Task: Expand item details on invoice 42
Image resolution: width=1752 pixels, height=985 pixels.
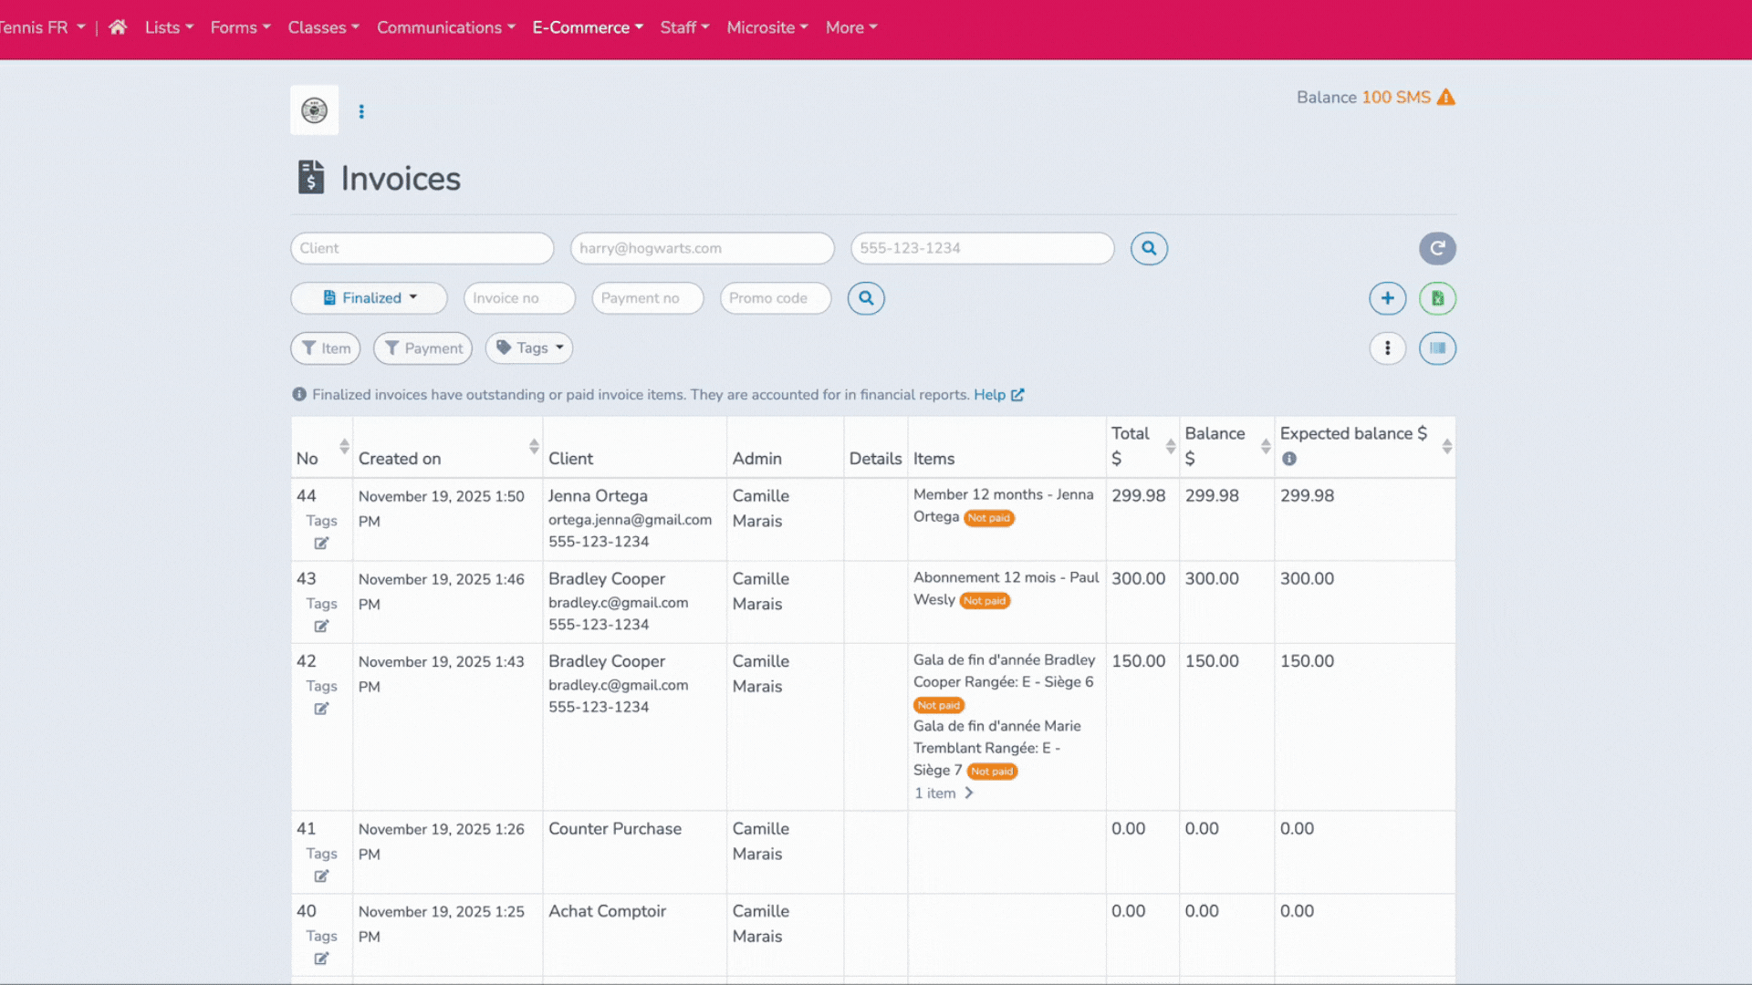Action: [943, 793]
